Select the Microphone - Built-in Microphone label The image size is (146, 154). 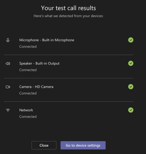[x=47, y=40]
